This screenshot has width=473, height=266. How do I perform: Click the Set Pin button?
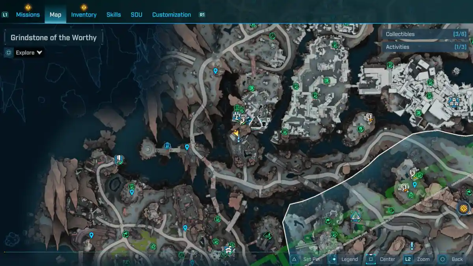click(306, 259)
